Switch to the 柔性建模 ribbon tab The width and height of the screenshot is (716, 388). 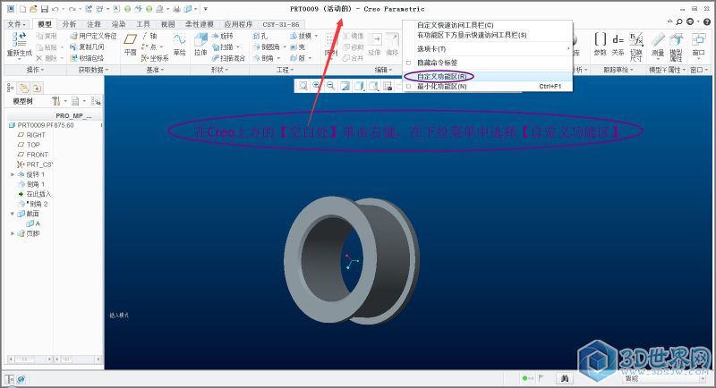coord(199,24)
